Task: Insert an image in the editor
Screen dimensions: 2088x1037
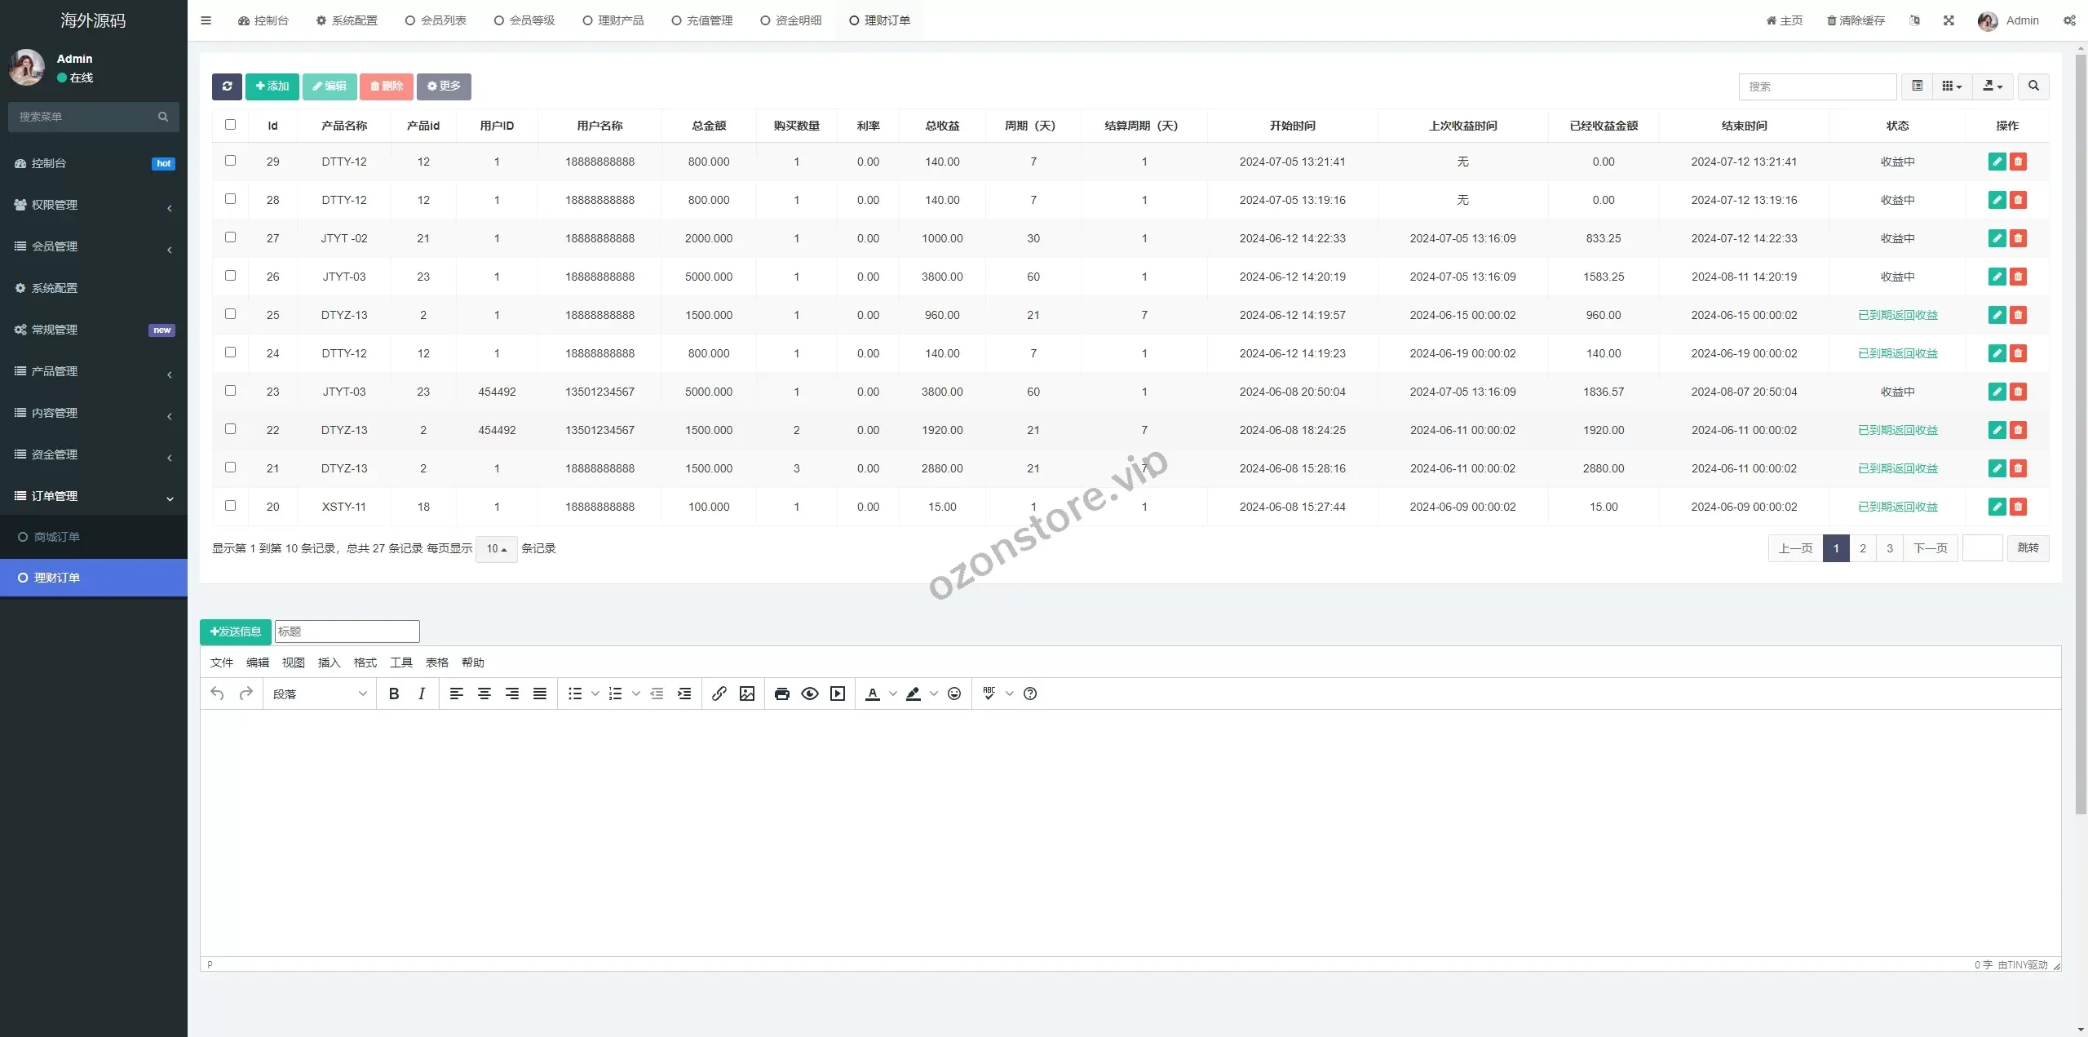Action: click(x=746, y=694)
